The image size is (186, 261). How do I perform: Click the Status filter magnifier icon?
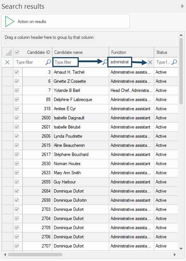point(174,62)
